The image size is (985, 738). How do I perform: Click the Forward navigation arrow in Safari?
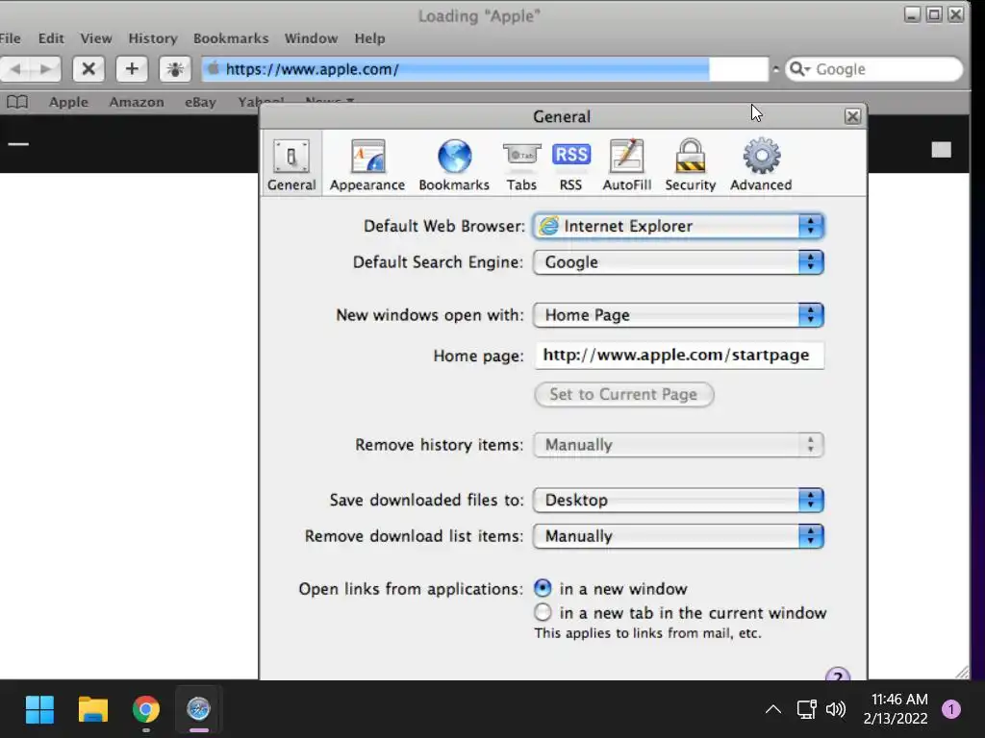tap(46, 69)
